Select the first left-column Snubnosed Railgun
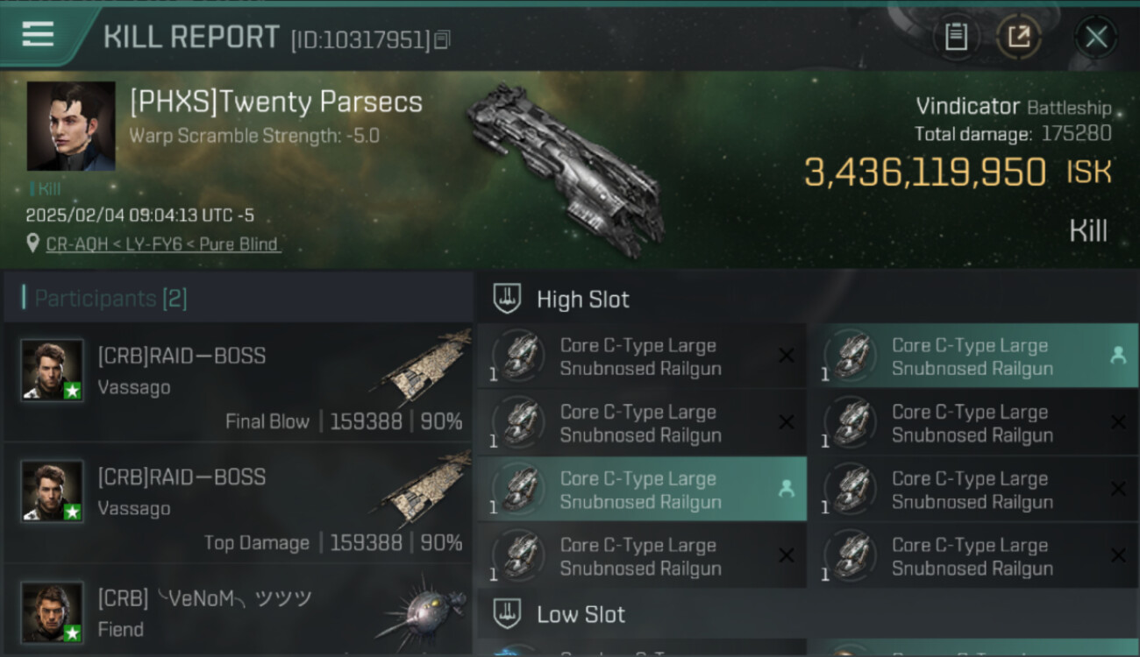This screenshot has height=657, width=1140. click(640, 357)
